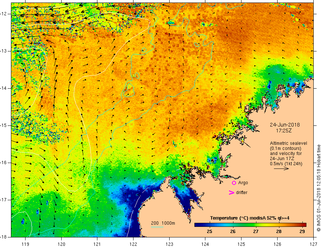Click the 'and velocity for' caption line

point(286,154)
